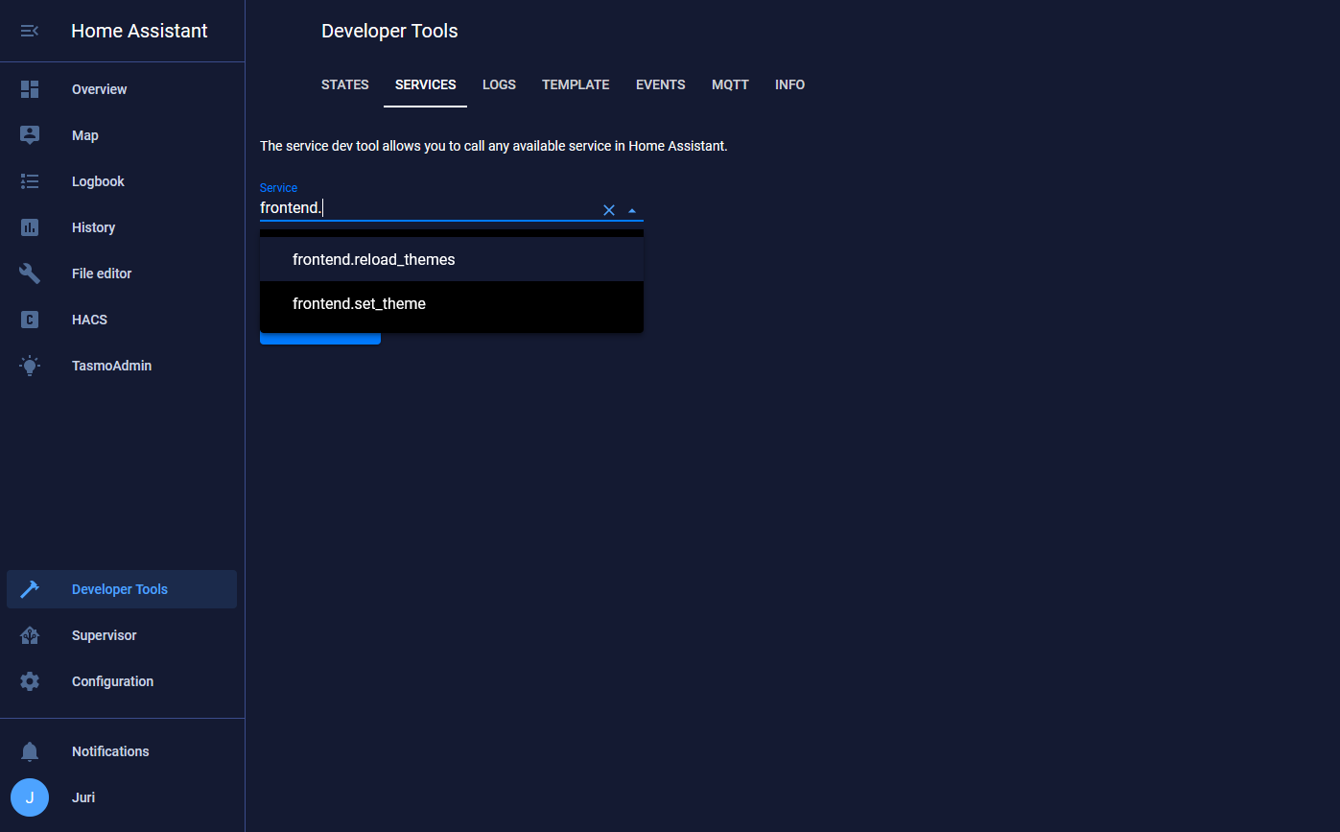Screen dimensions: 1340x832
Task: Click the Overview dashboard icon
Action: point(30,89)
